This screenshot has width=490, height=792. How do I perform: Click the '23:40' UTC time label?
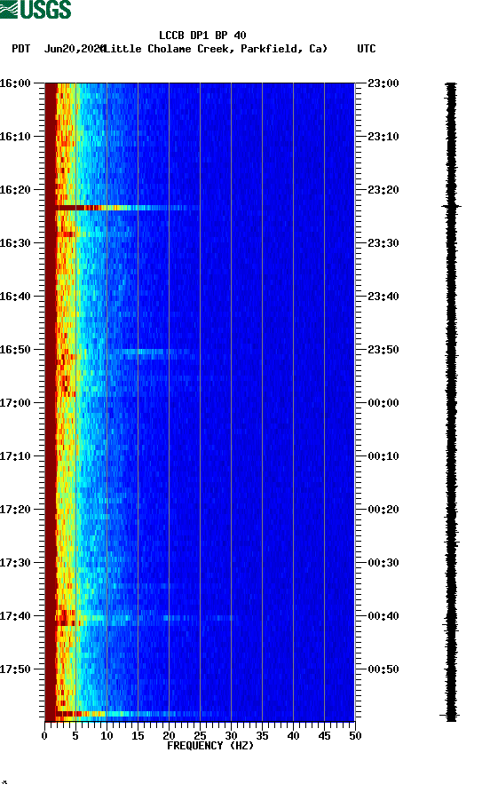pos(383,296)
